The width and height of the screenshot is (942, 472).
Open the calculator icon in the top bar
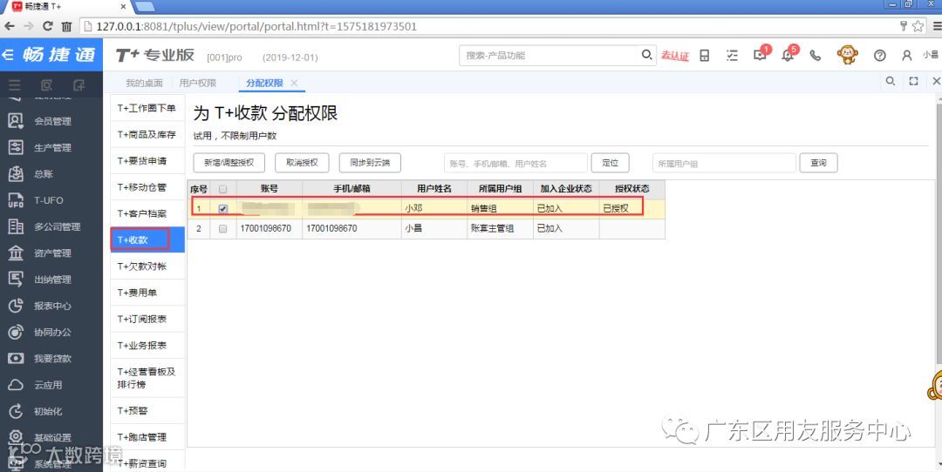(705, 55)
